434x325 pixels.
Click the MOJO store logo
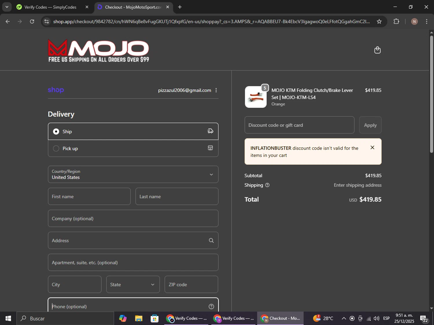pyautogui.click(x=98, y=51)
